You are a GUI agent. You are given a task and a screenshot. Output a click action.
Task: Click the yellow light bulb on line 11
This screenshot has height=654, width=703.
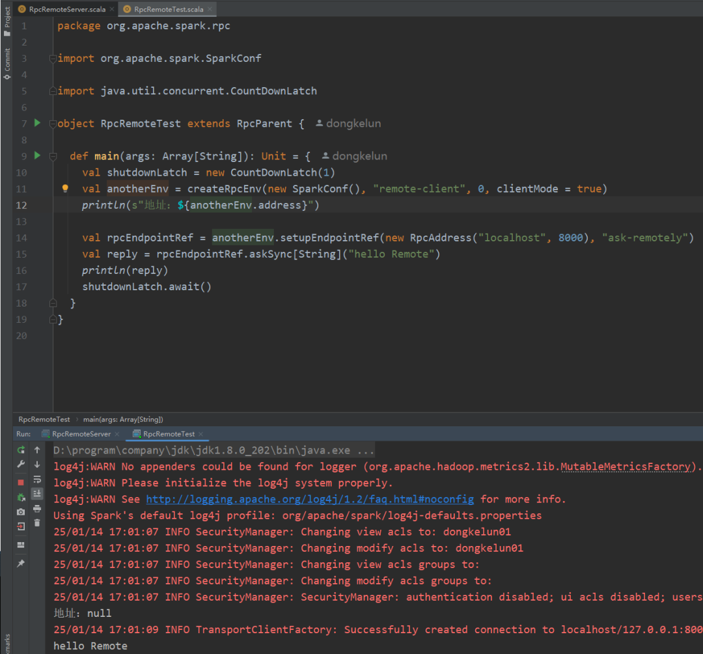click(x=65, y=189)
